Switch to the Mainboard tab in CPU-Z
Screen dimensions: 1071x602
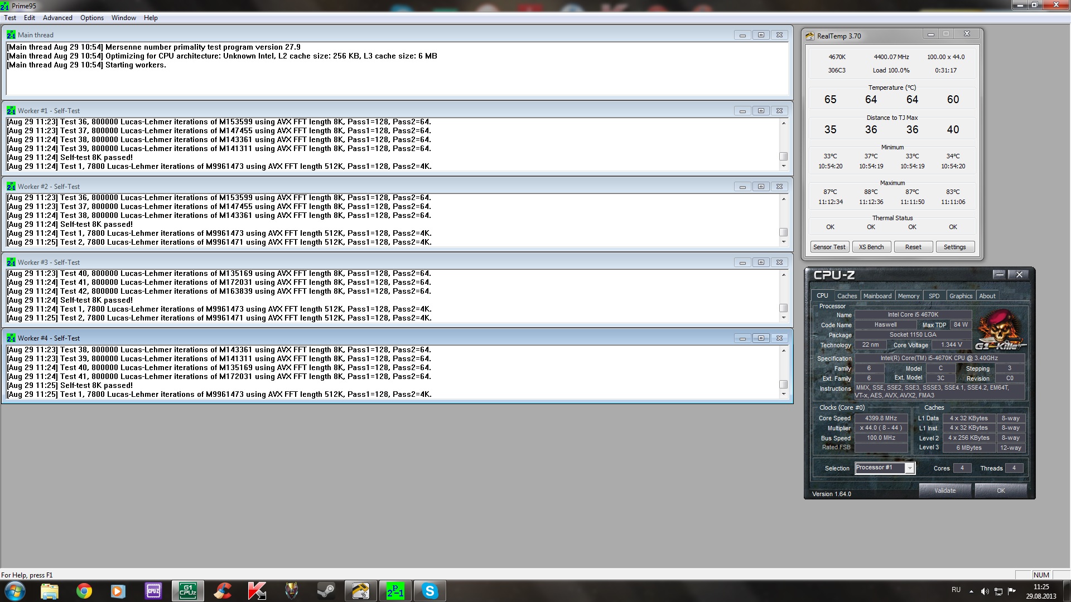pos(877,296)
